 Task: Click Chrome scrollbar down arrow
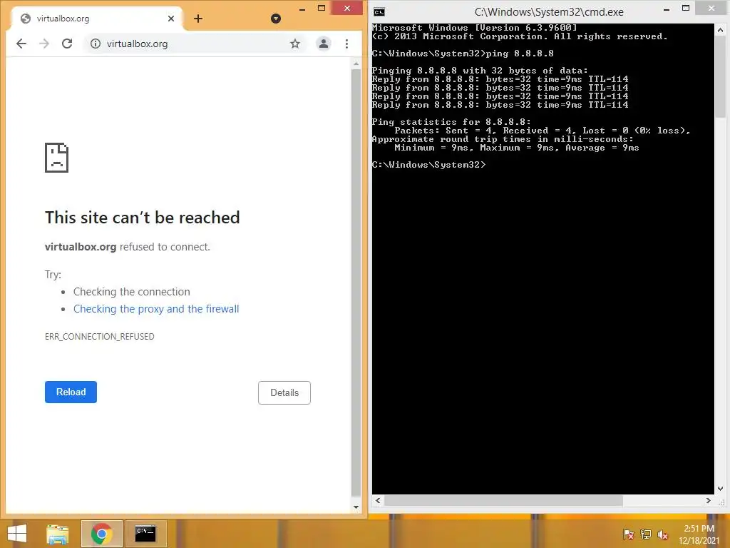356,507
